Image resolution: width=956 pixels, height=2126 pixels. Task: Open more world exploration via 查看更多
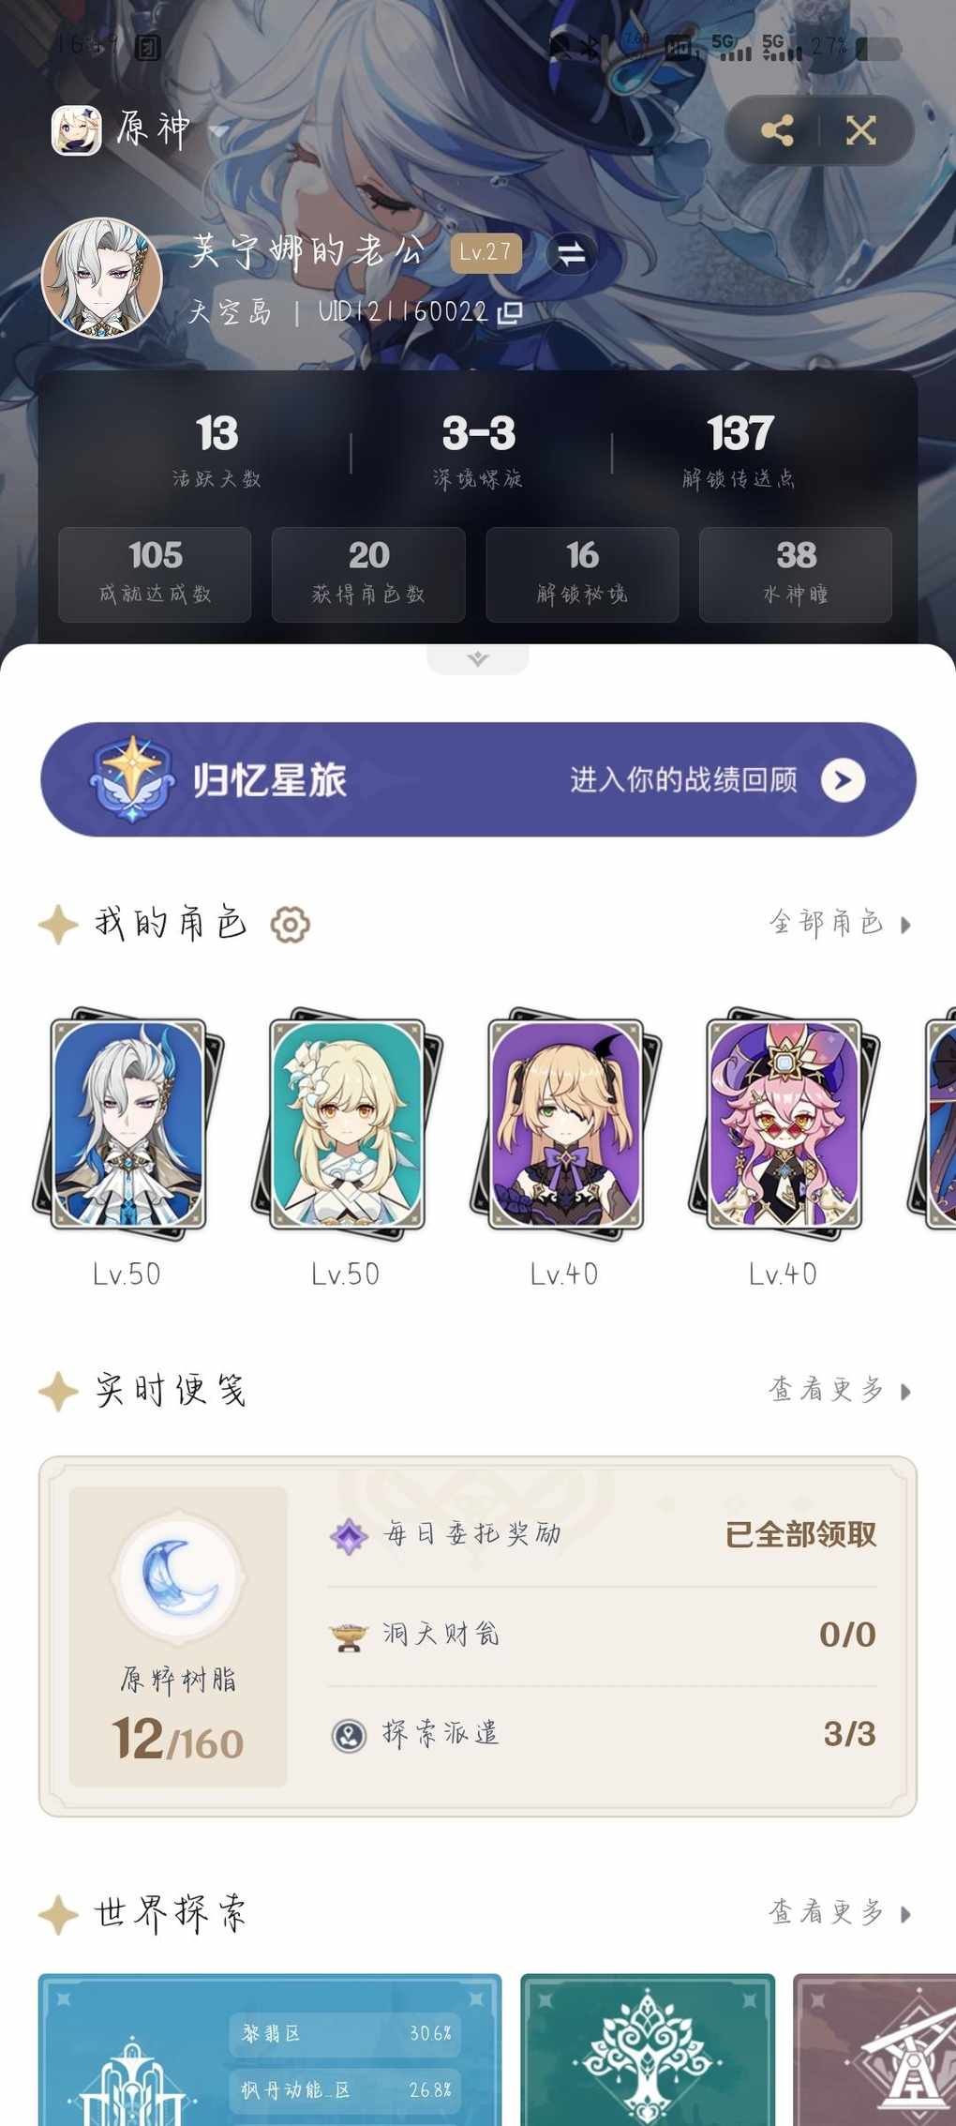coord(840,1912)
